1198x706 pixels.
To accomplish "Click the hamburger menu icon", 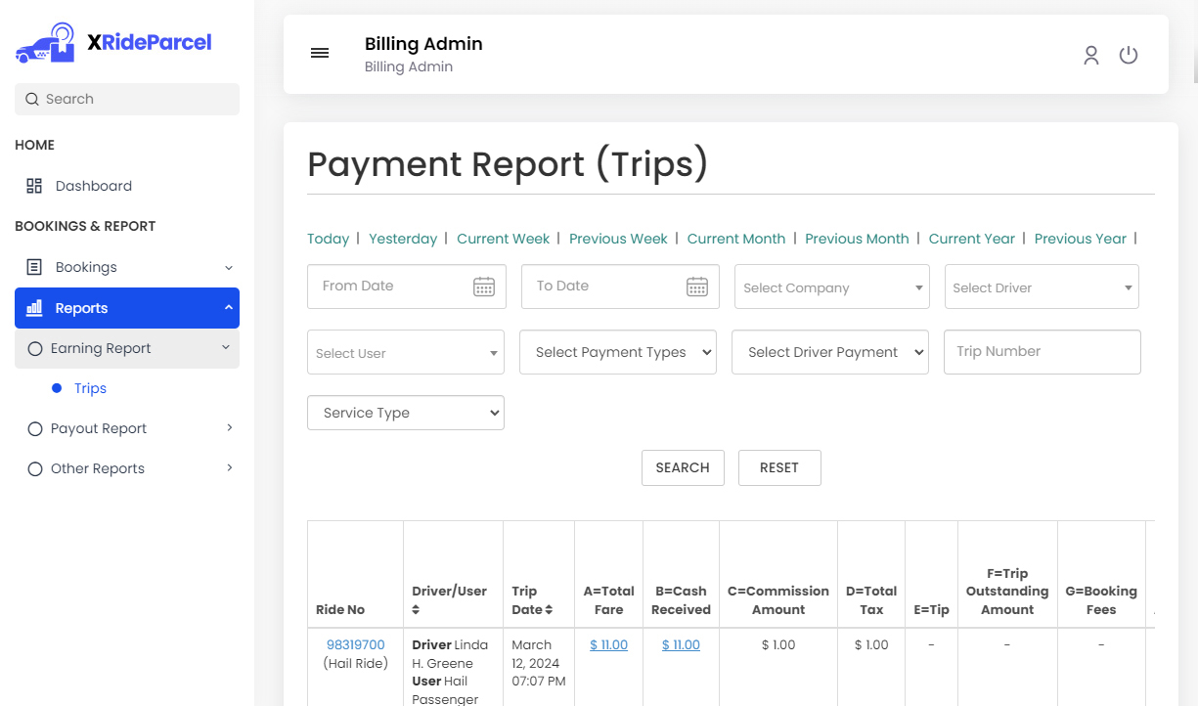I will pyautogui.click(x=320, y=53).
